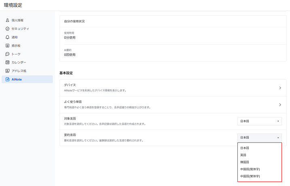Click the AiNote sidebar icon
This screenshot has height=186, width=290.
point(7,79)
